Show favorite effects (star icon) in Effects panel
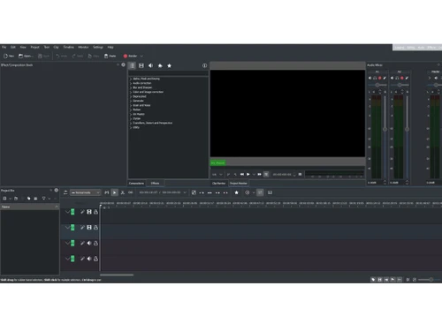This screenshot has height=331, width=442. [x=169, y=65]
